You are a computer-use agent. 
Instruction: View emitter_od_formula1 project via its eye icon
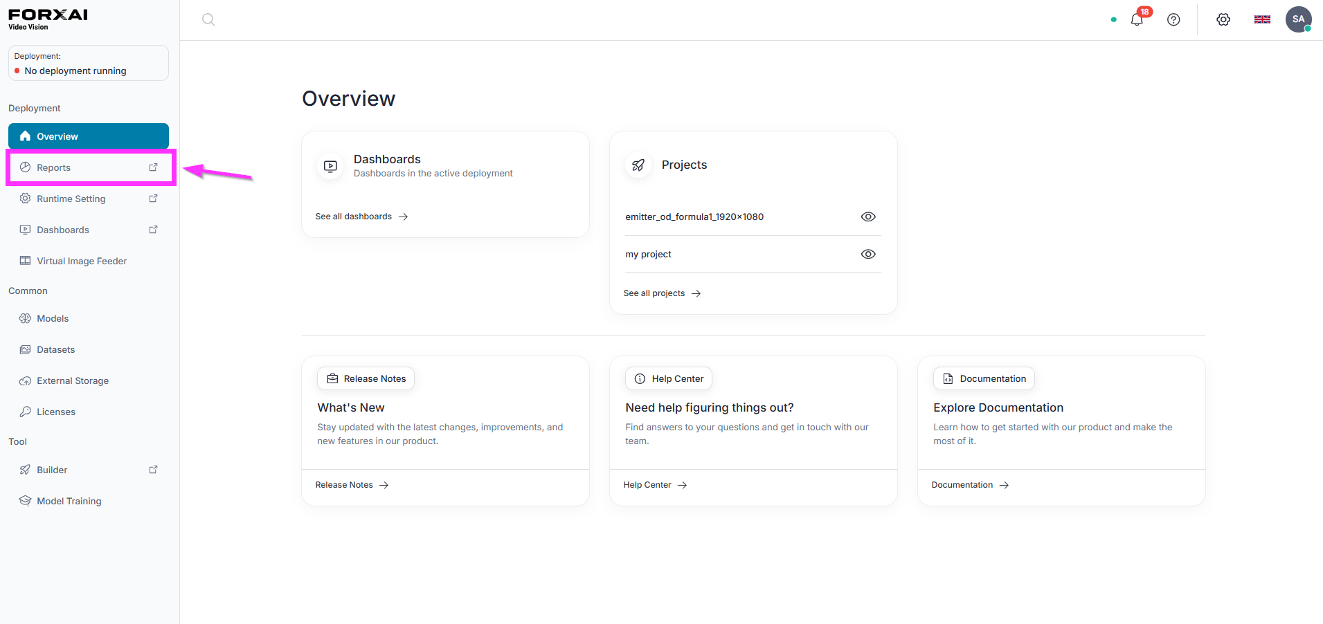pyautogui.click(x=868, y=217)
